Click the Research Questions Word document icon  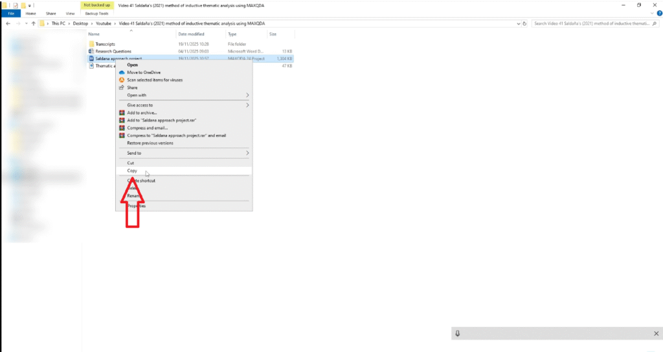pyautogui.click(x=91, y=51)
